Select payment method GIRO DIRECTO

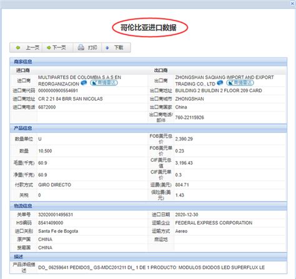tap(54, 185)
